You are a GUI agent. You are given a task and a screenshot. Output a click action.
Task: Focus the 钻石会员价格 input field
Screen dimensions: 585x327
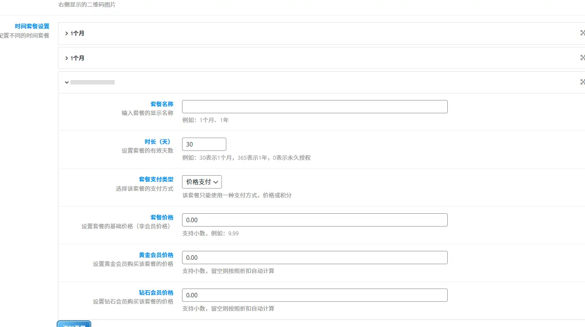pyautogui.click(x=314, y=295)
